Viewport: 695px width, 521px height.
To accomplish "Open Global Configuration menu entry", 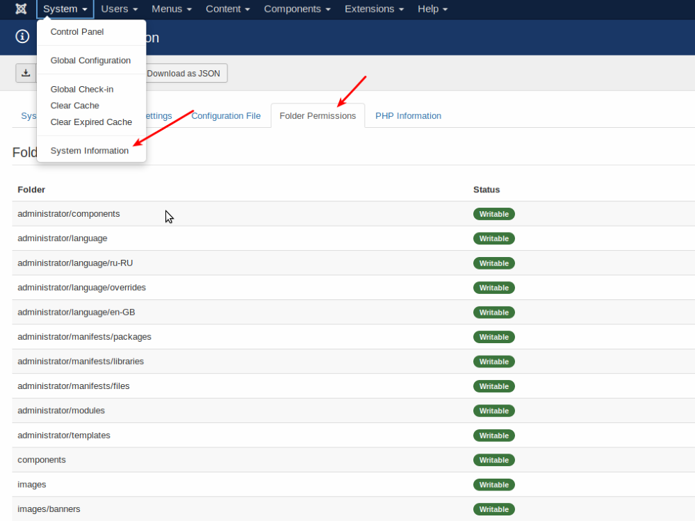I will tap(90, 60).
